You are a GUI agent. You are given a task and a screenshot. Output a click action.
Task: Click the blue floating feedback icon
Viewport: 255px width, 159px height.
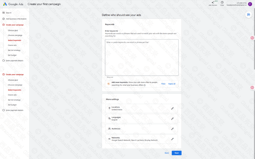coord(248,15)
